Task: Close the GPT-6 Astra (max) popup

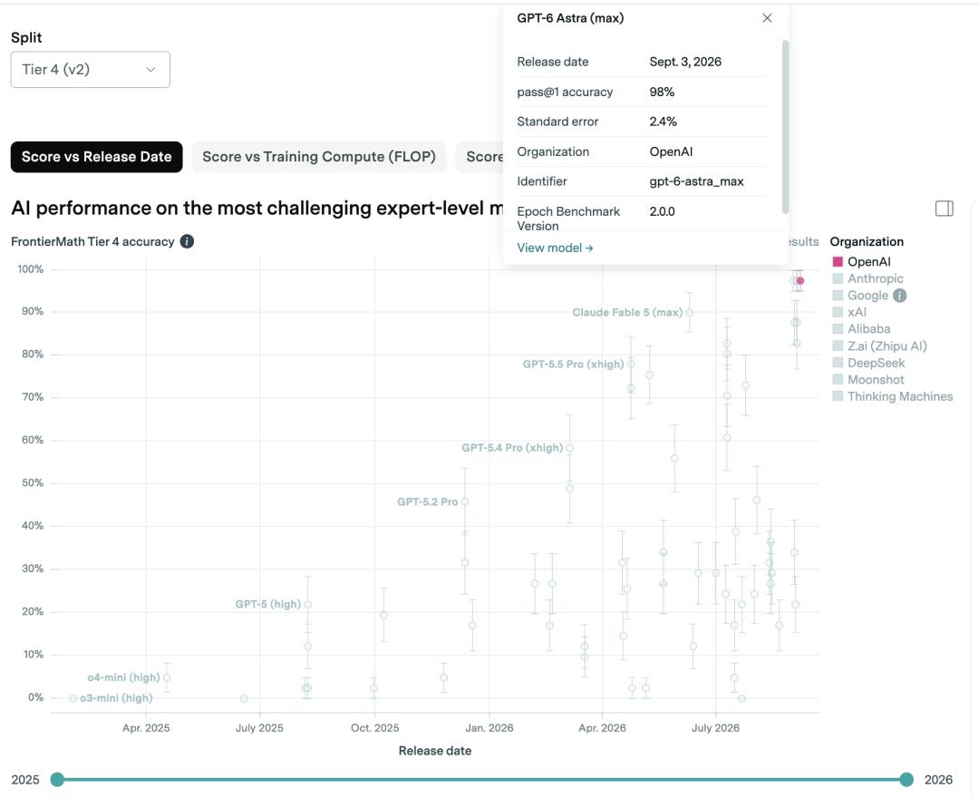Action: [767, 18]
